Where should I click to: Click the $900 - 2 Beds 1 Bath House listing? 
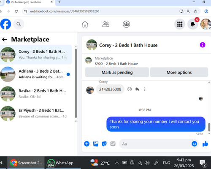pyautogui.click(x=116, y=64)
